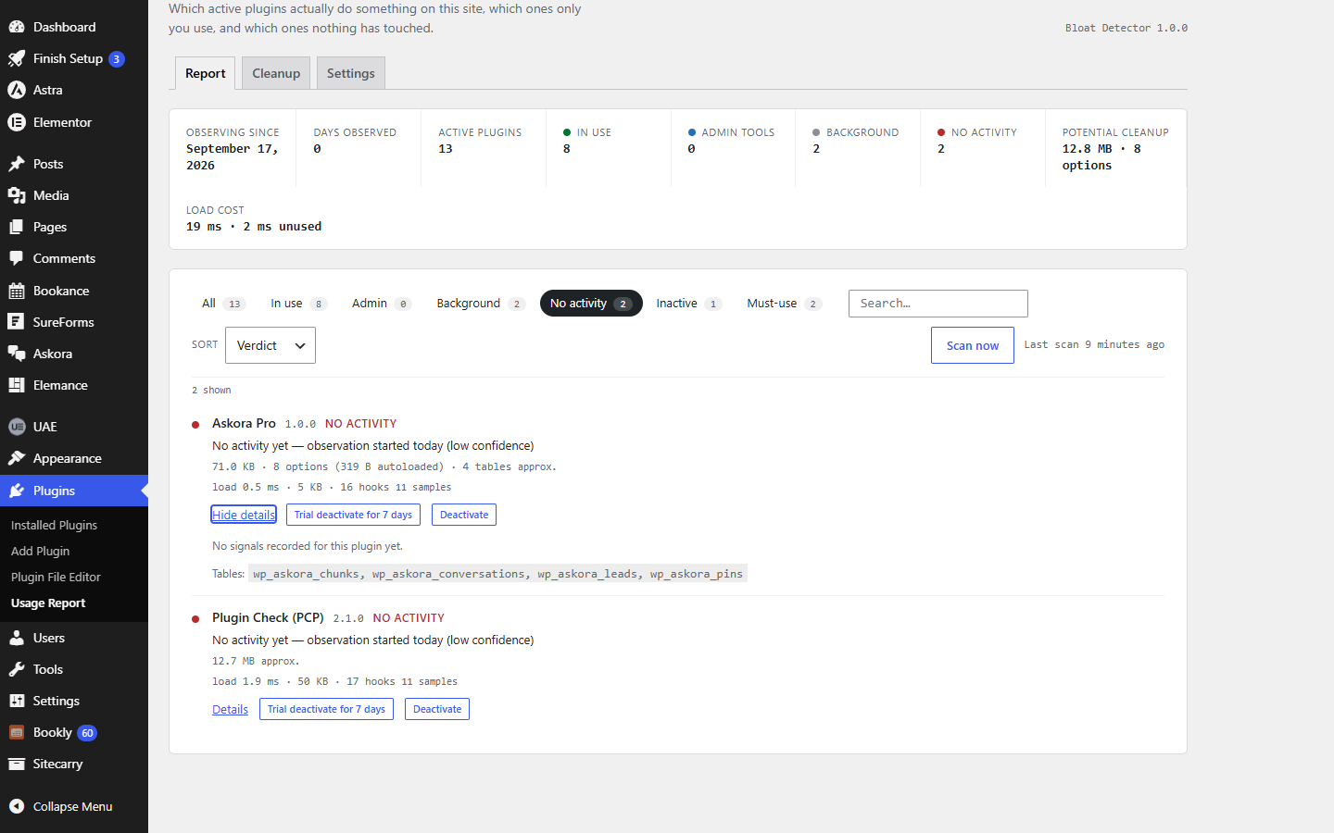Deactivate the Plugin Check (PCP) plugin

(x=437, y=709)
